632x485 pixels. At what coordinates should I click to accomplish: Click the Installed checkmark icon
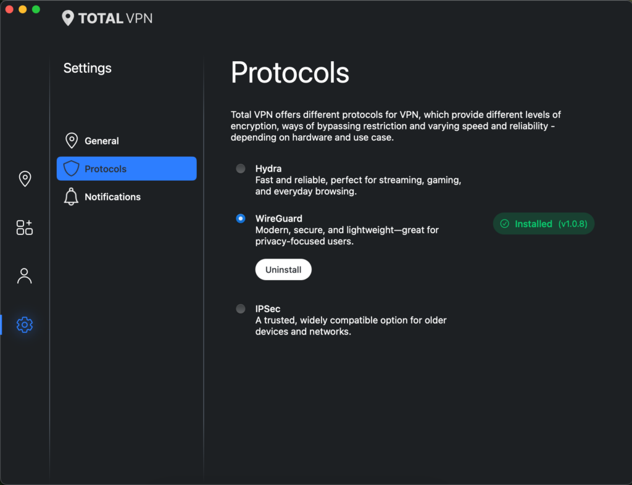[x=505, y=223]
